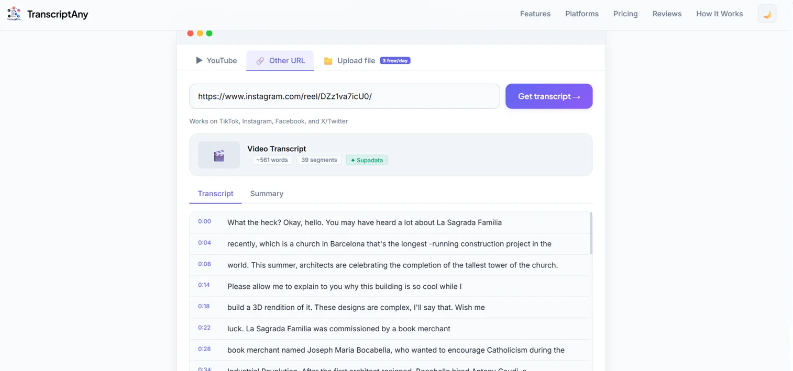
Task: Open the Summary tab
Action: click(x=267, y=194)
